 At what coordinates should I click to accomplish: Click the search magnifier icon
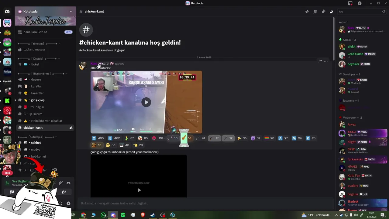coord(384,12)
